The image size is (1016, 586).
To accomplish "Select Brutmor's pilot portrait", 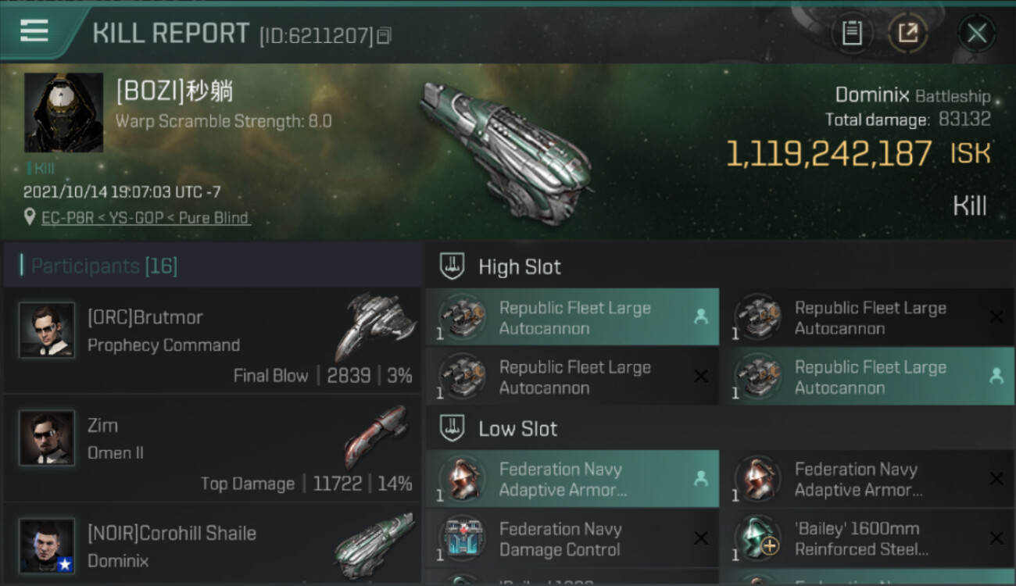I will (47, 331).
